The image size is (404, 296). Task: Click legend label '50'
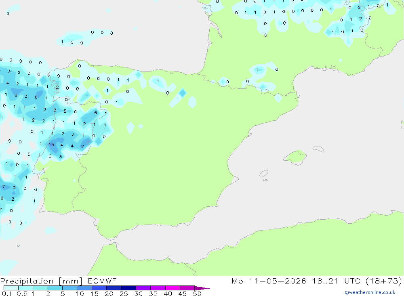click(197, 294)
